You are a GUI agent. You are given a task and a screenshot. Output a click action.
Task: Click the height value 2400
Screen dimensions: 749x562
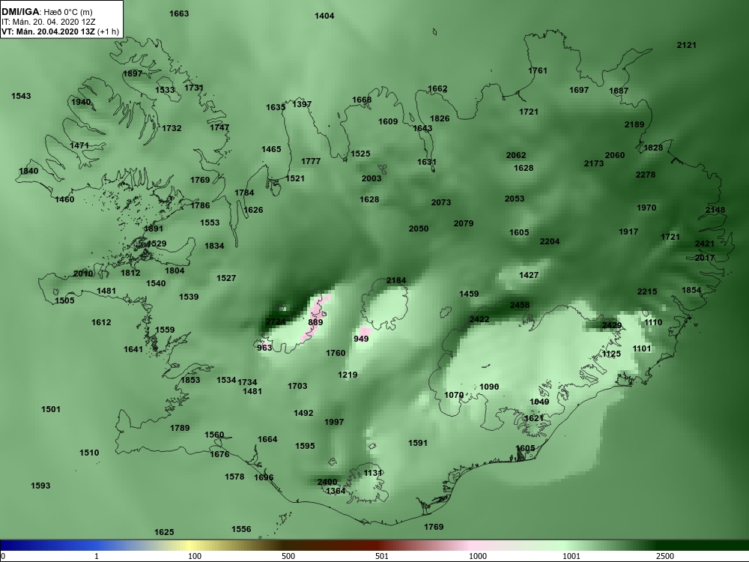point(327,482)
